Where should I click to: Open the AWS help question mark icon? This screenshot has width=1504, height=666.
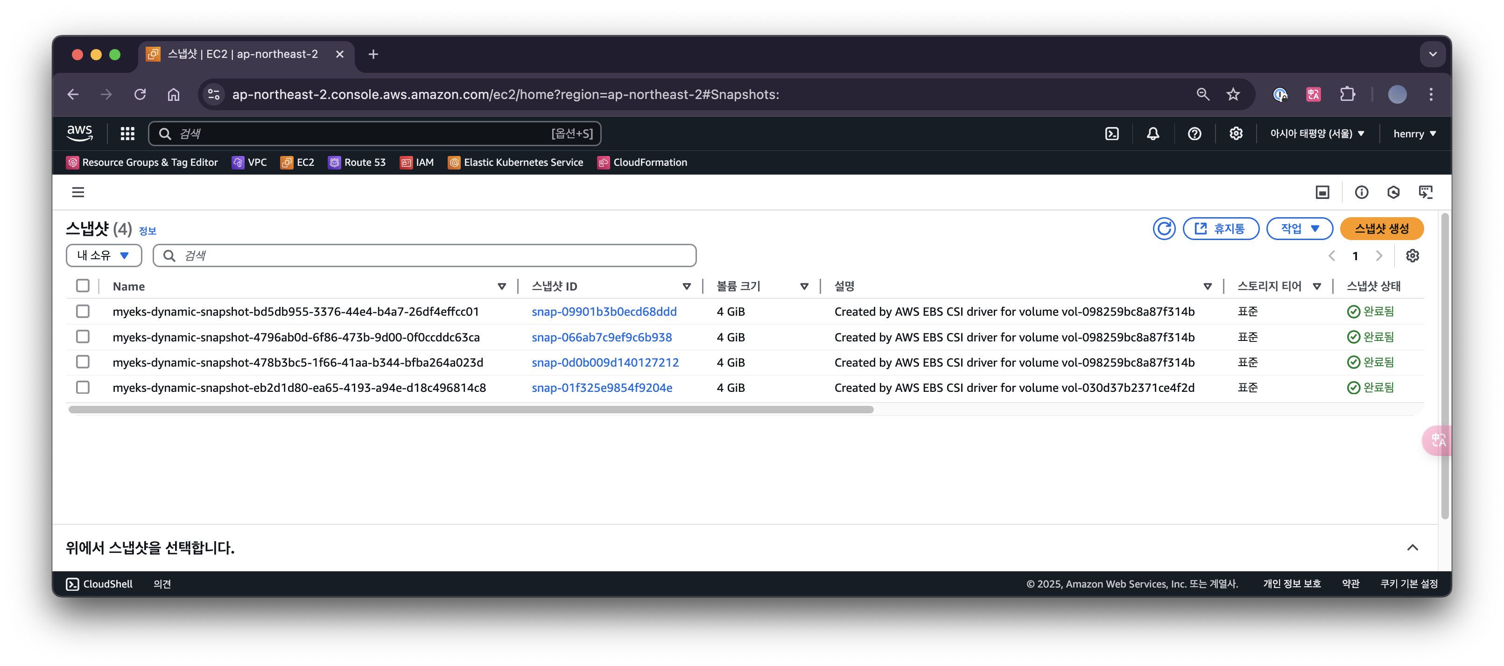pos(1194,134)
